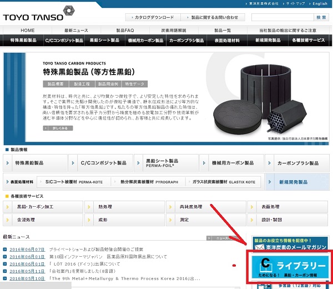
Task: Click the arrow icon beside 機械用カーボン製品 box
Action: [204, 163]
